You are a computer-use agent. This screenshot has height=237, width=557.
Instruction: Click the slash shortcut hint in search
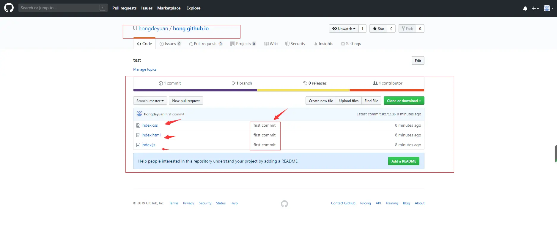[x=102, y=8]
